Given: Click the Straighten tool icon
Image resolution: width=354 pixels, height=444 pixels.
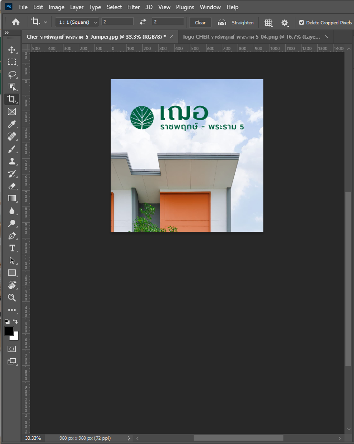Looking at the screenshot, I should coord(222,22).
